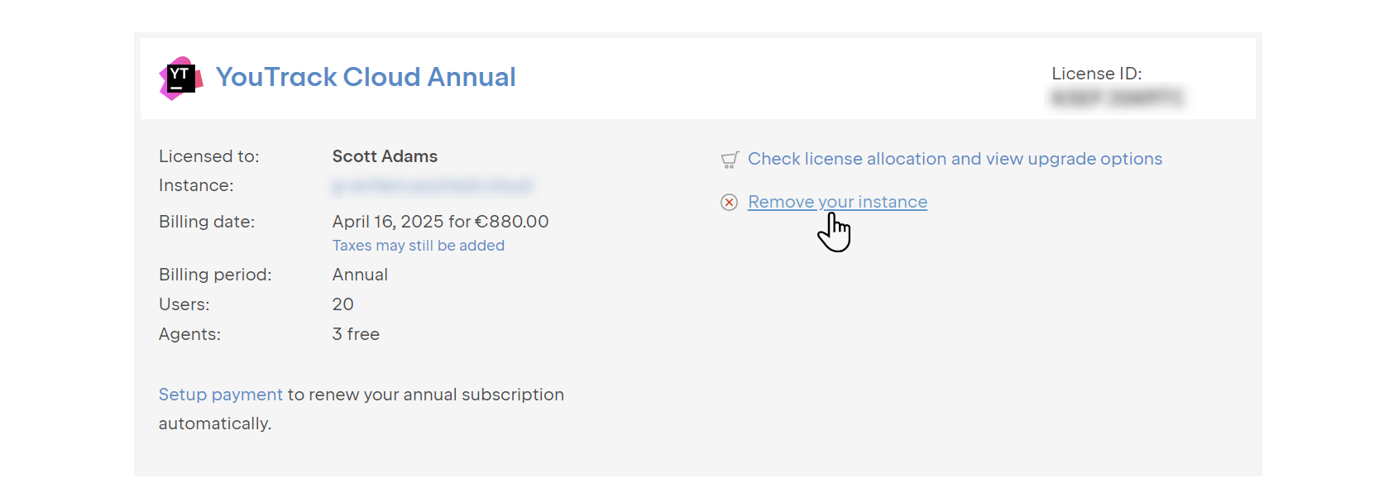Screen dimensions: 1379x493
Task: Click the Annual billing period value
Action: pos(360,275)
